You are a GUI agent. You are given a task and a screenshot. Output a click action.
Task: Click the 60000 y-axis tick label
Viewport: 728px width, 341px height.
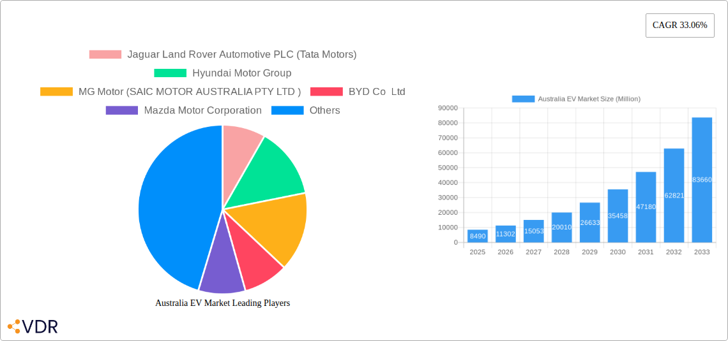448,153
